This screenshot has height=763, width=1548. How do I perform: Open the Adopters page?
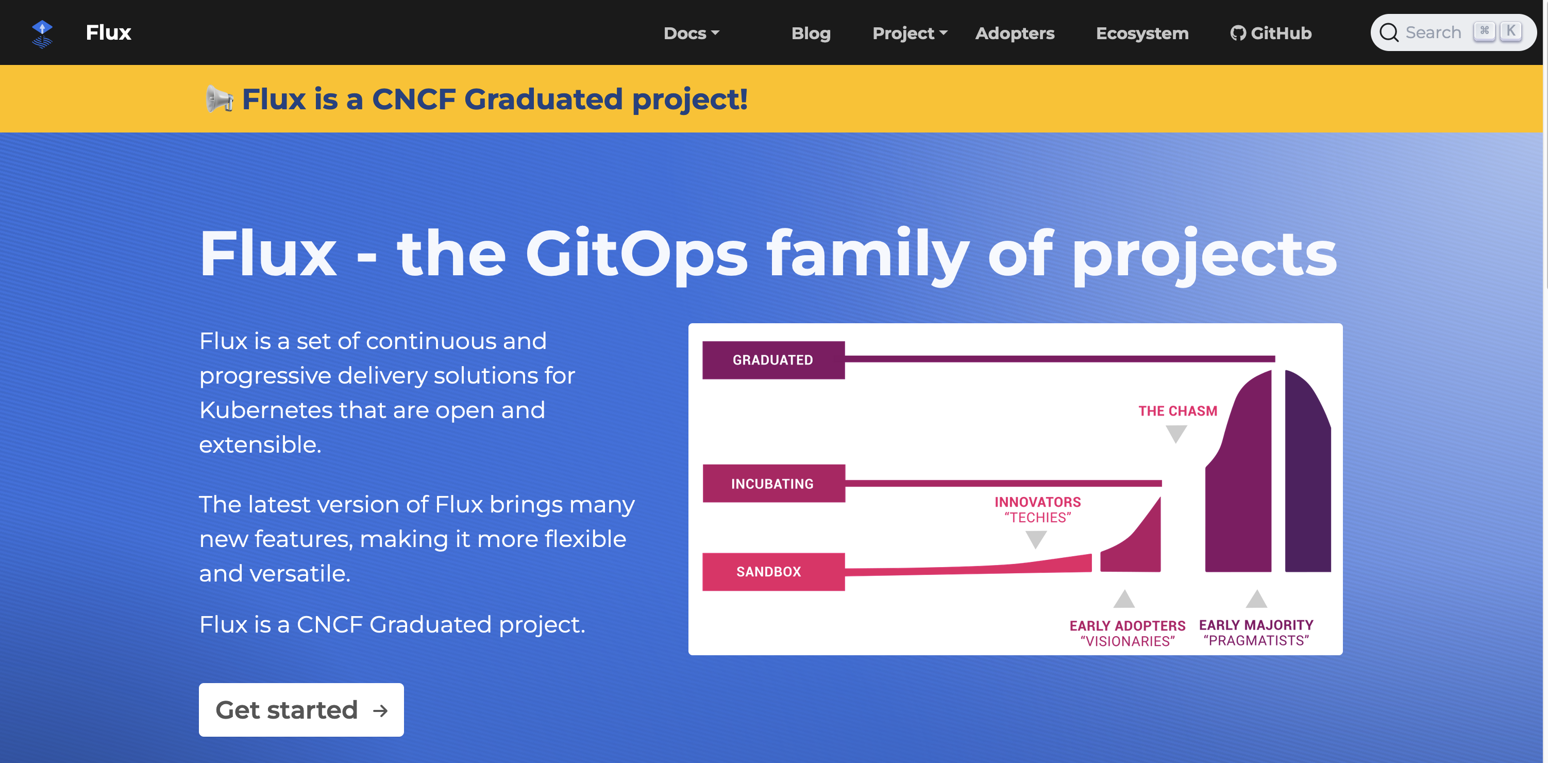[x=1014, y=33]
